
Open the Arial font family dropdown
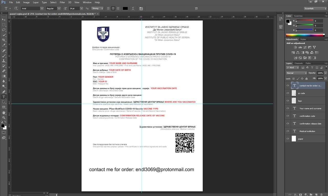(x=32, y=8)
